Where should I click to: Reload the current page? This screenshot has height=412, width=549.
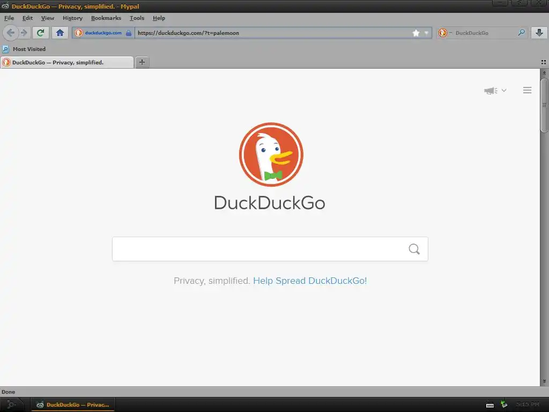tap(41, 33)
